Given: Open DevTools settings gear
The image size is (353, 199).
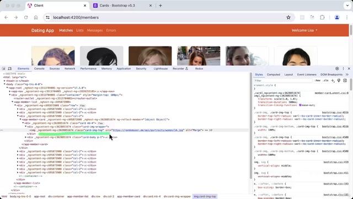Looking at the screenshot, I should click(337, 69).
